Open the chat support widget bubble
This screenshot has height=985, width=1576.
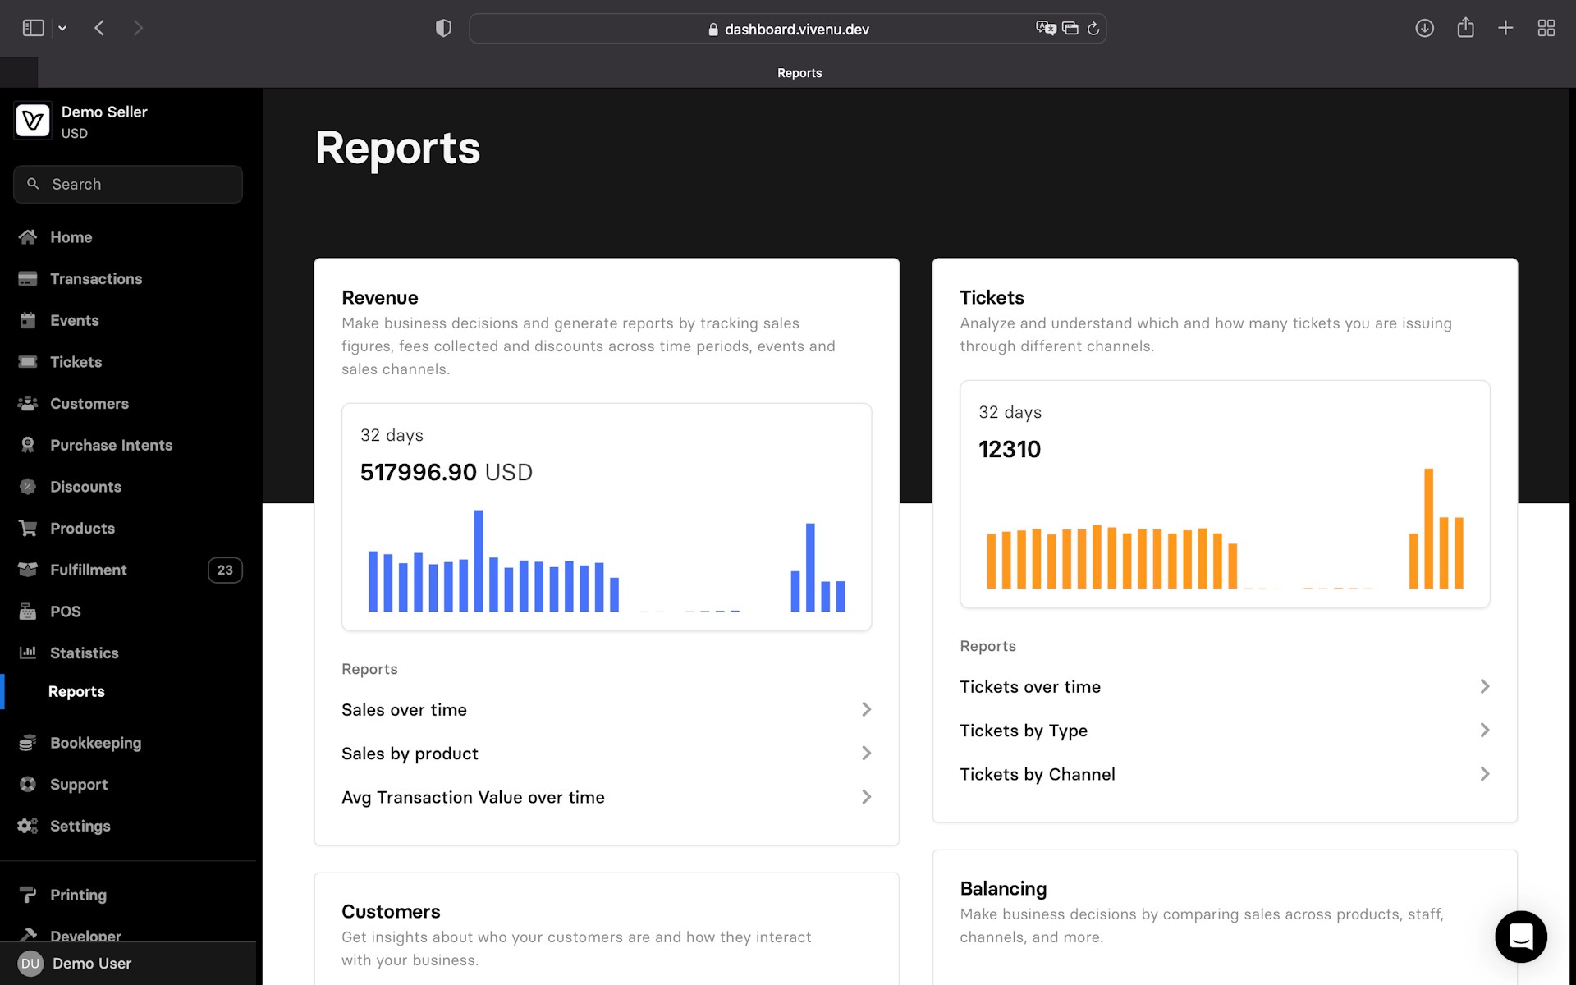[x=1520, y=937]
